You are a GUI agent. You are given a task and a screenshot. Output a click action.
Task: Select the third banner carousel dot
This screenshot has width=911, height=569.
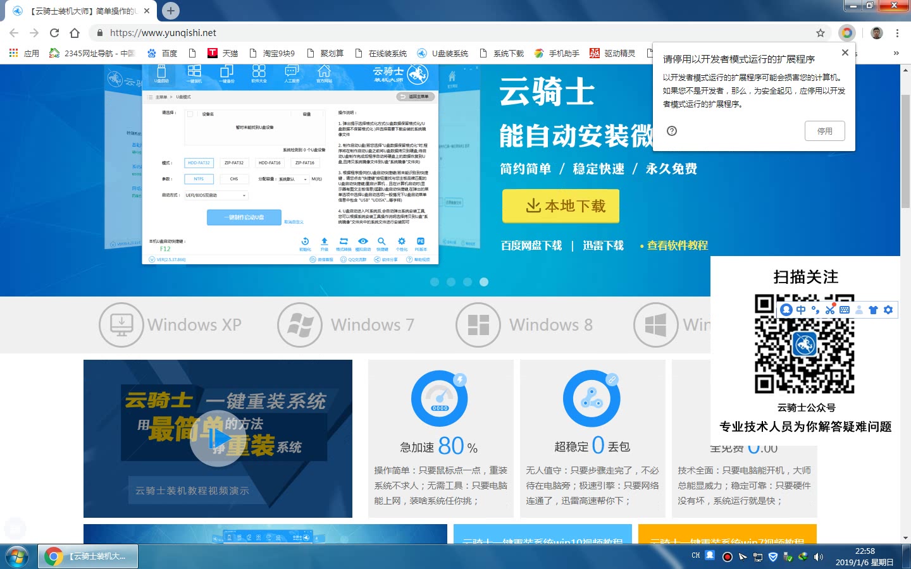[x=468, y=282]
